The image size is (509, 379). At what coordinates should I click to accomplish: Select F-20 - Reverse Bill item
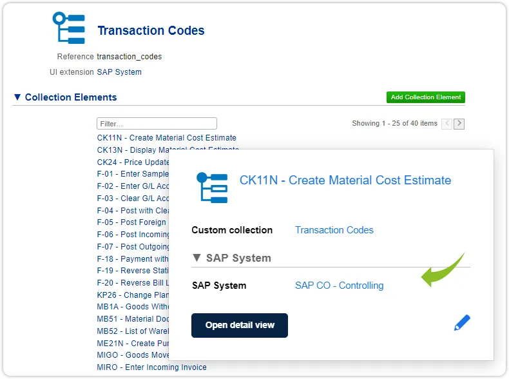point(133,283)
